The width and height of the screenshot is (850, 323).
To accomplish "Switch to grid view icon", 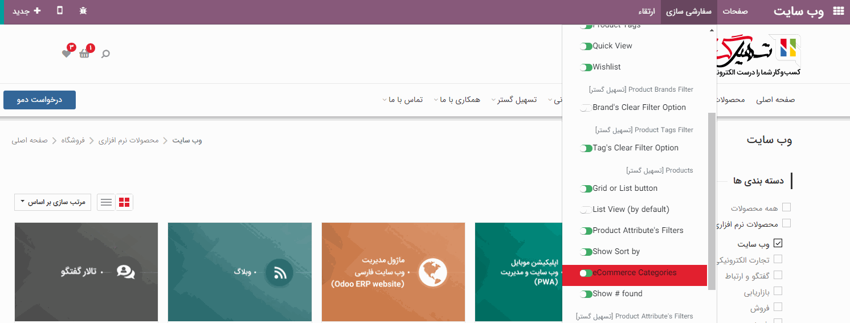I will 124,202.
